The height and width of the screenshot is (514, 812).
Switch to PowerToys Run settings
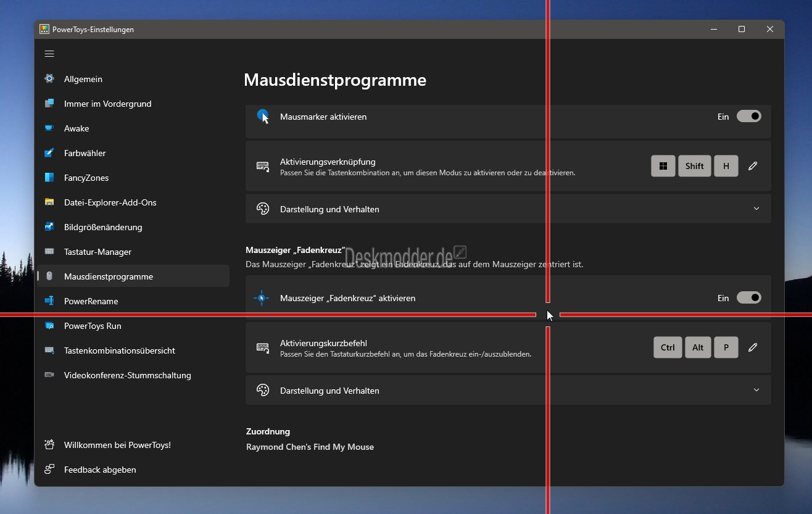(x=133, y=326)
